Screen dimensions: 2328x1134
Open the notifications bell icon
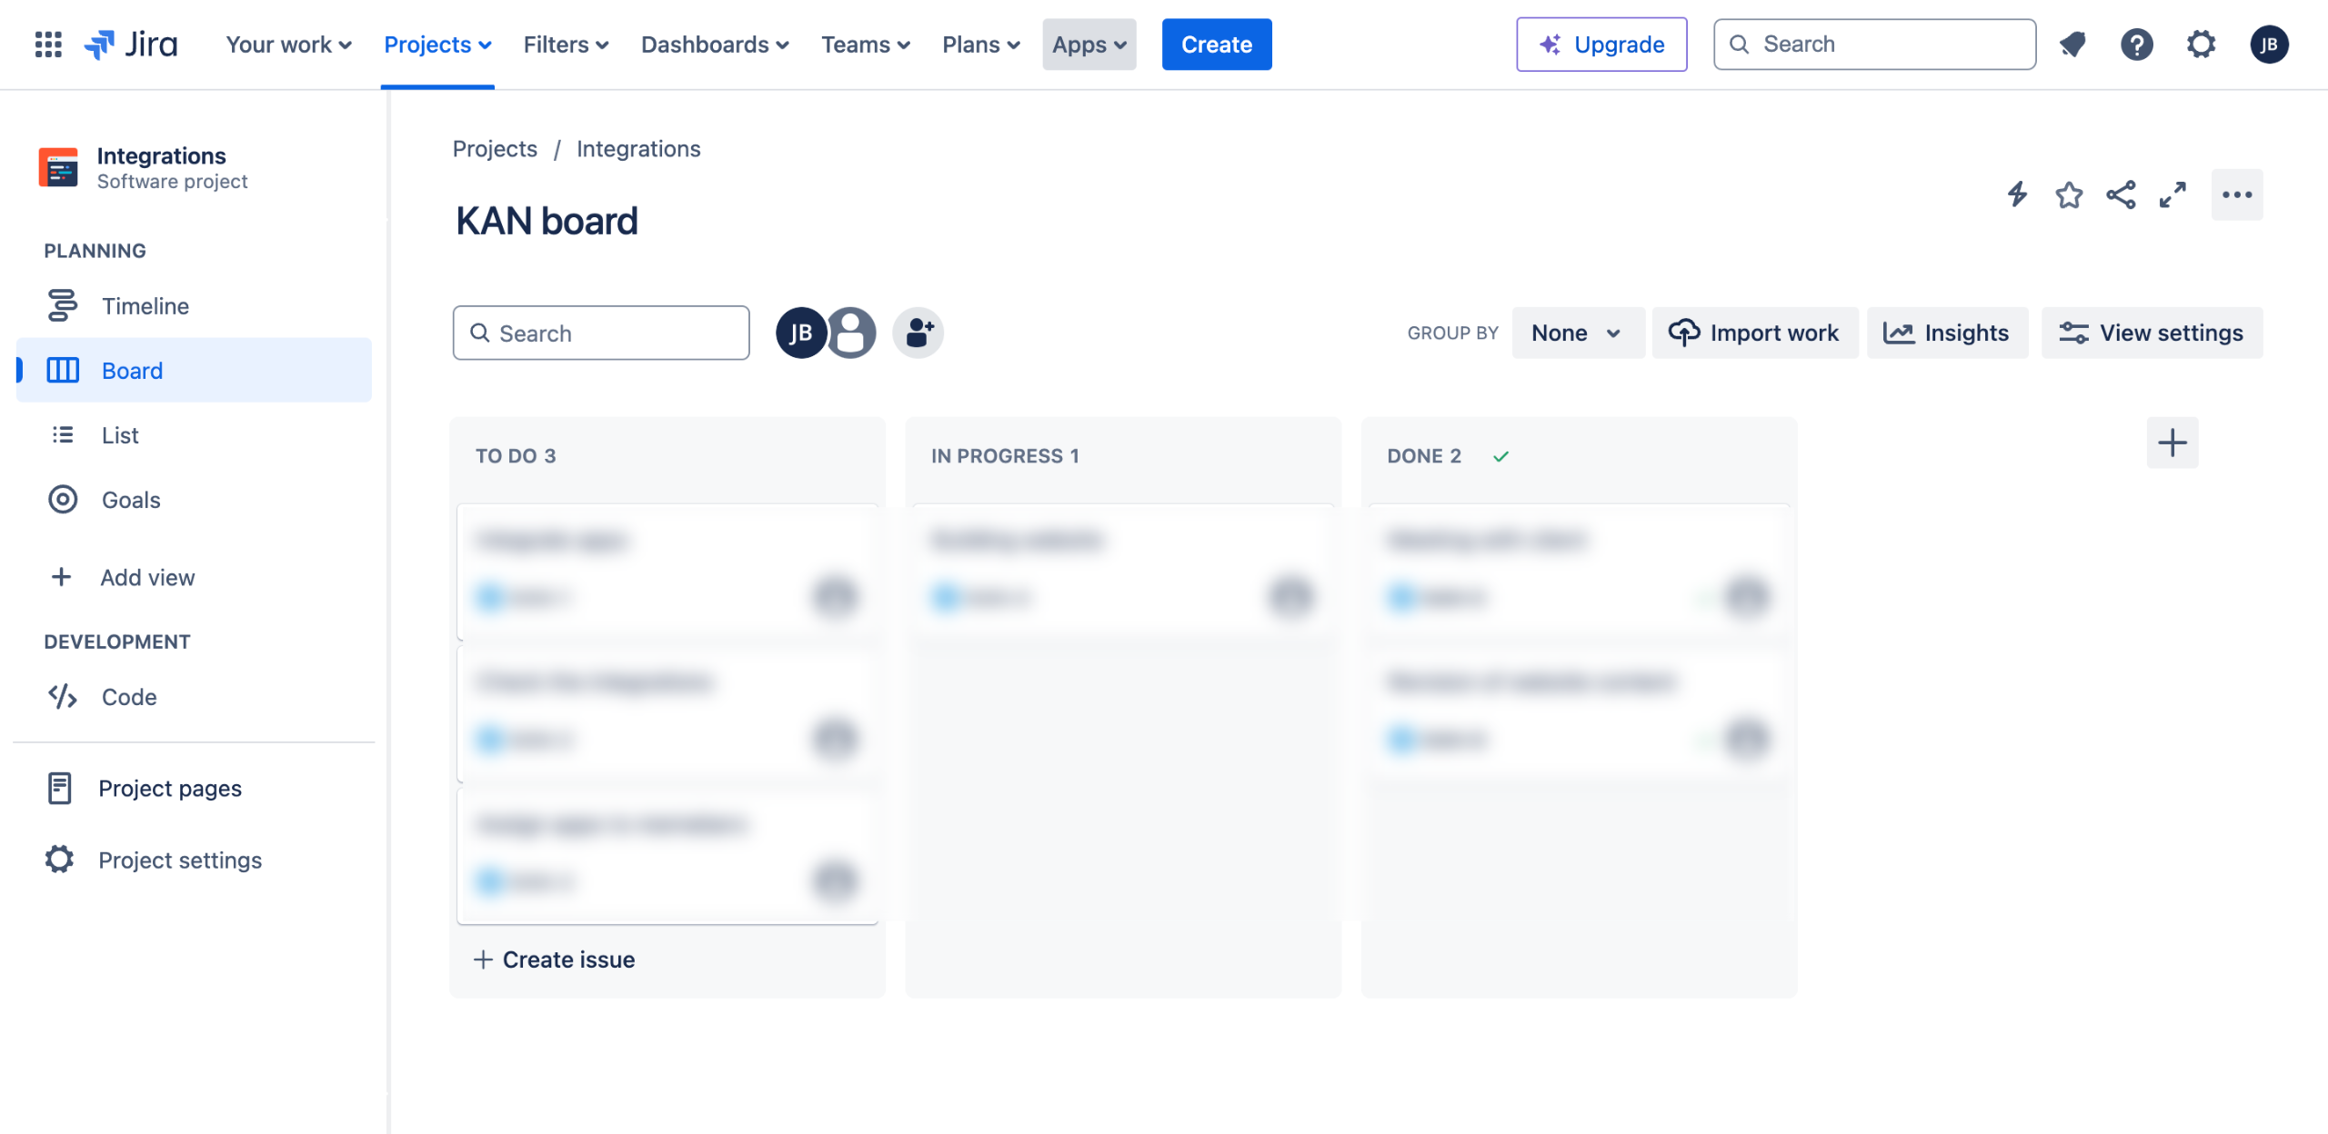pos(2072,44)
